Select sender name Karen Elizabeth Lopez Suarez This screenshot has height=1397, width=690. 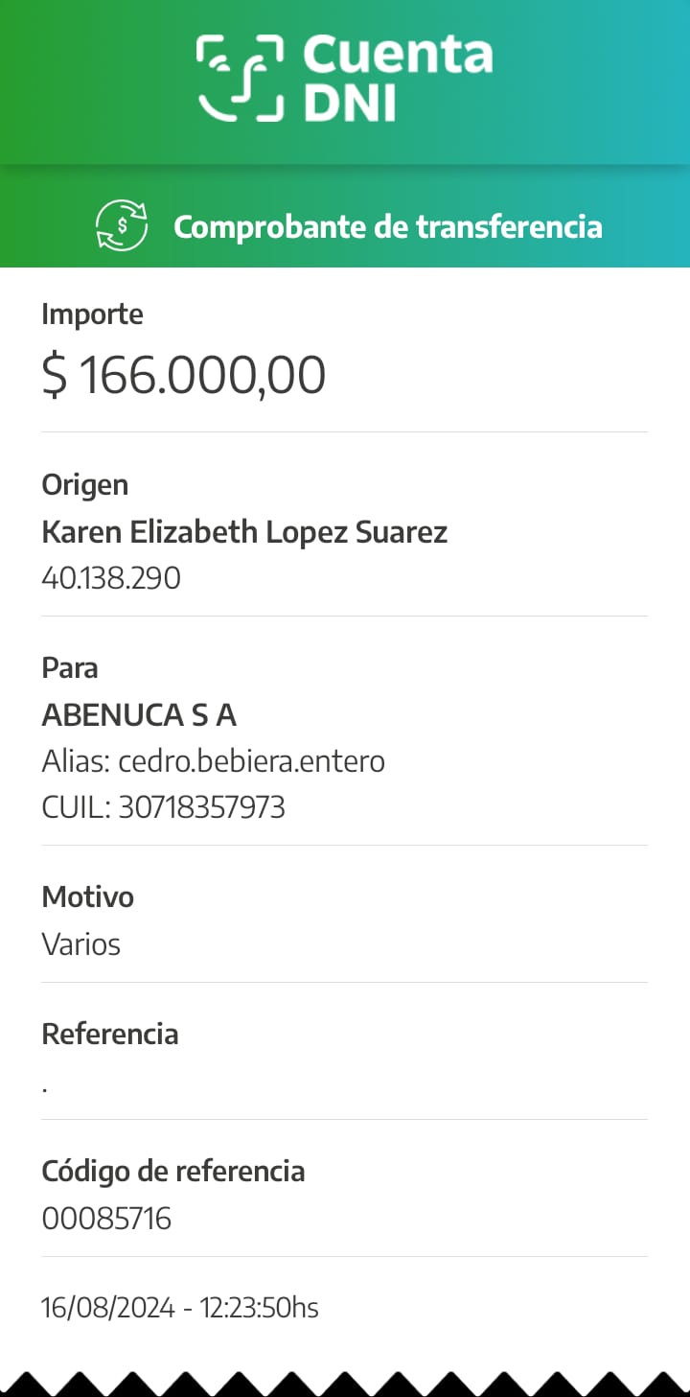pyautogui.click(x=244, y=532)
